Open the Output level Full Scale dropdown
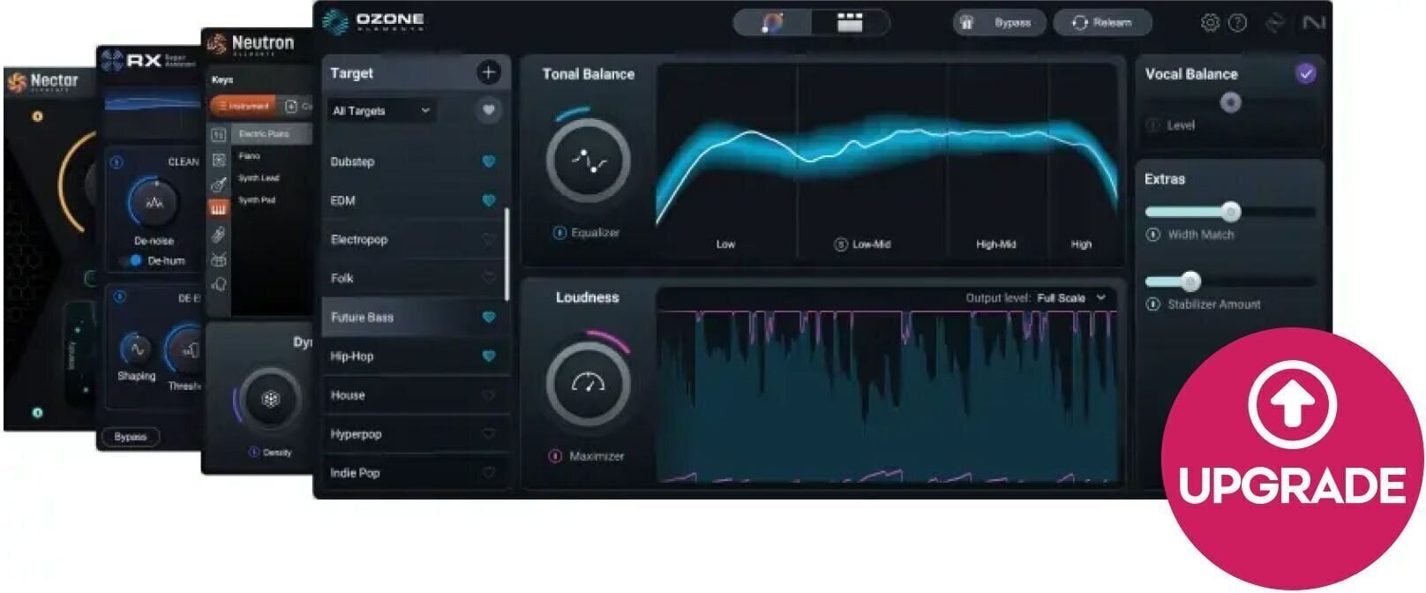Image resolution: width=1426 pixels, height=593 pixels. click(1071, 298)
